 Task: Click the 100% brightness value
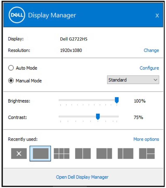tap(140, 101)
